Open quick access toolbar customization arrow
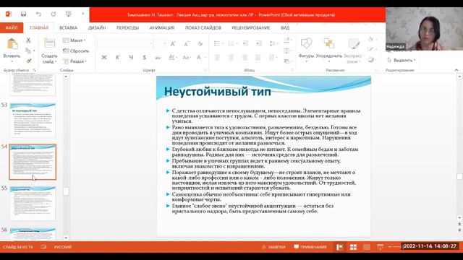Viewport: 463px width, 260px height. click(x=83, y=14)
